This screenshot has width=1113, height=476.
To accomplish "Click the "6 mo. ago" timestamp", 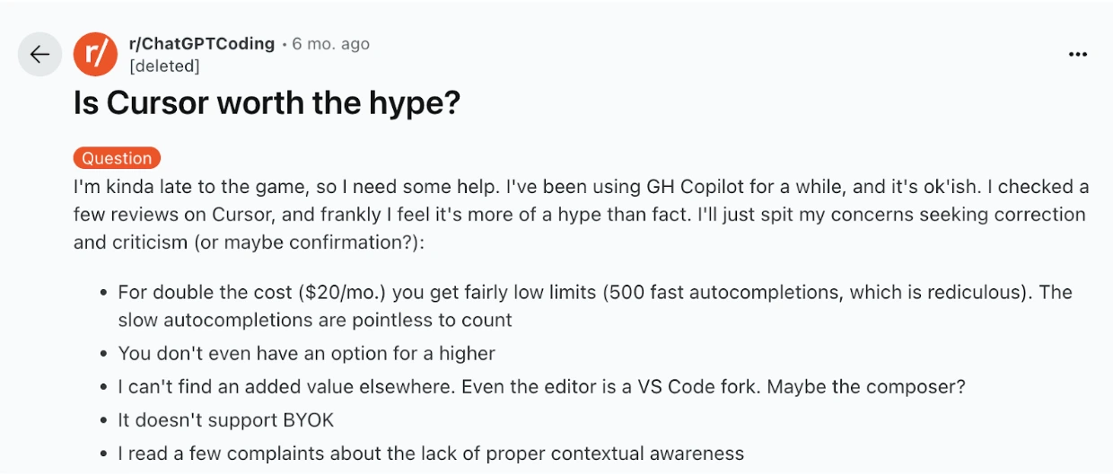I will click(x=330, y=43).
